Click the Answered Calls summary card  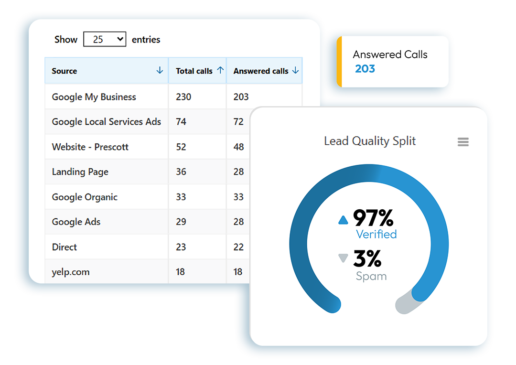[x=393, y=62]
